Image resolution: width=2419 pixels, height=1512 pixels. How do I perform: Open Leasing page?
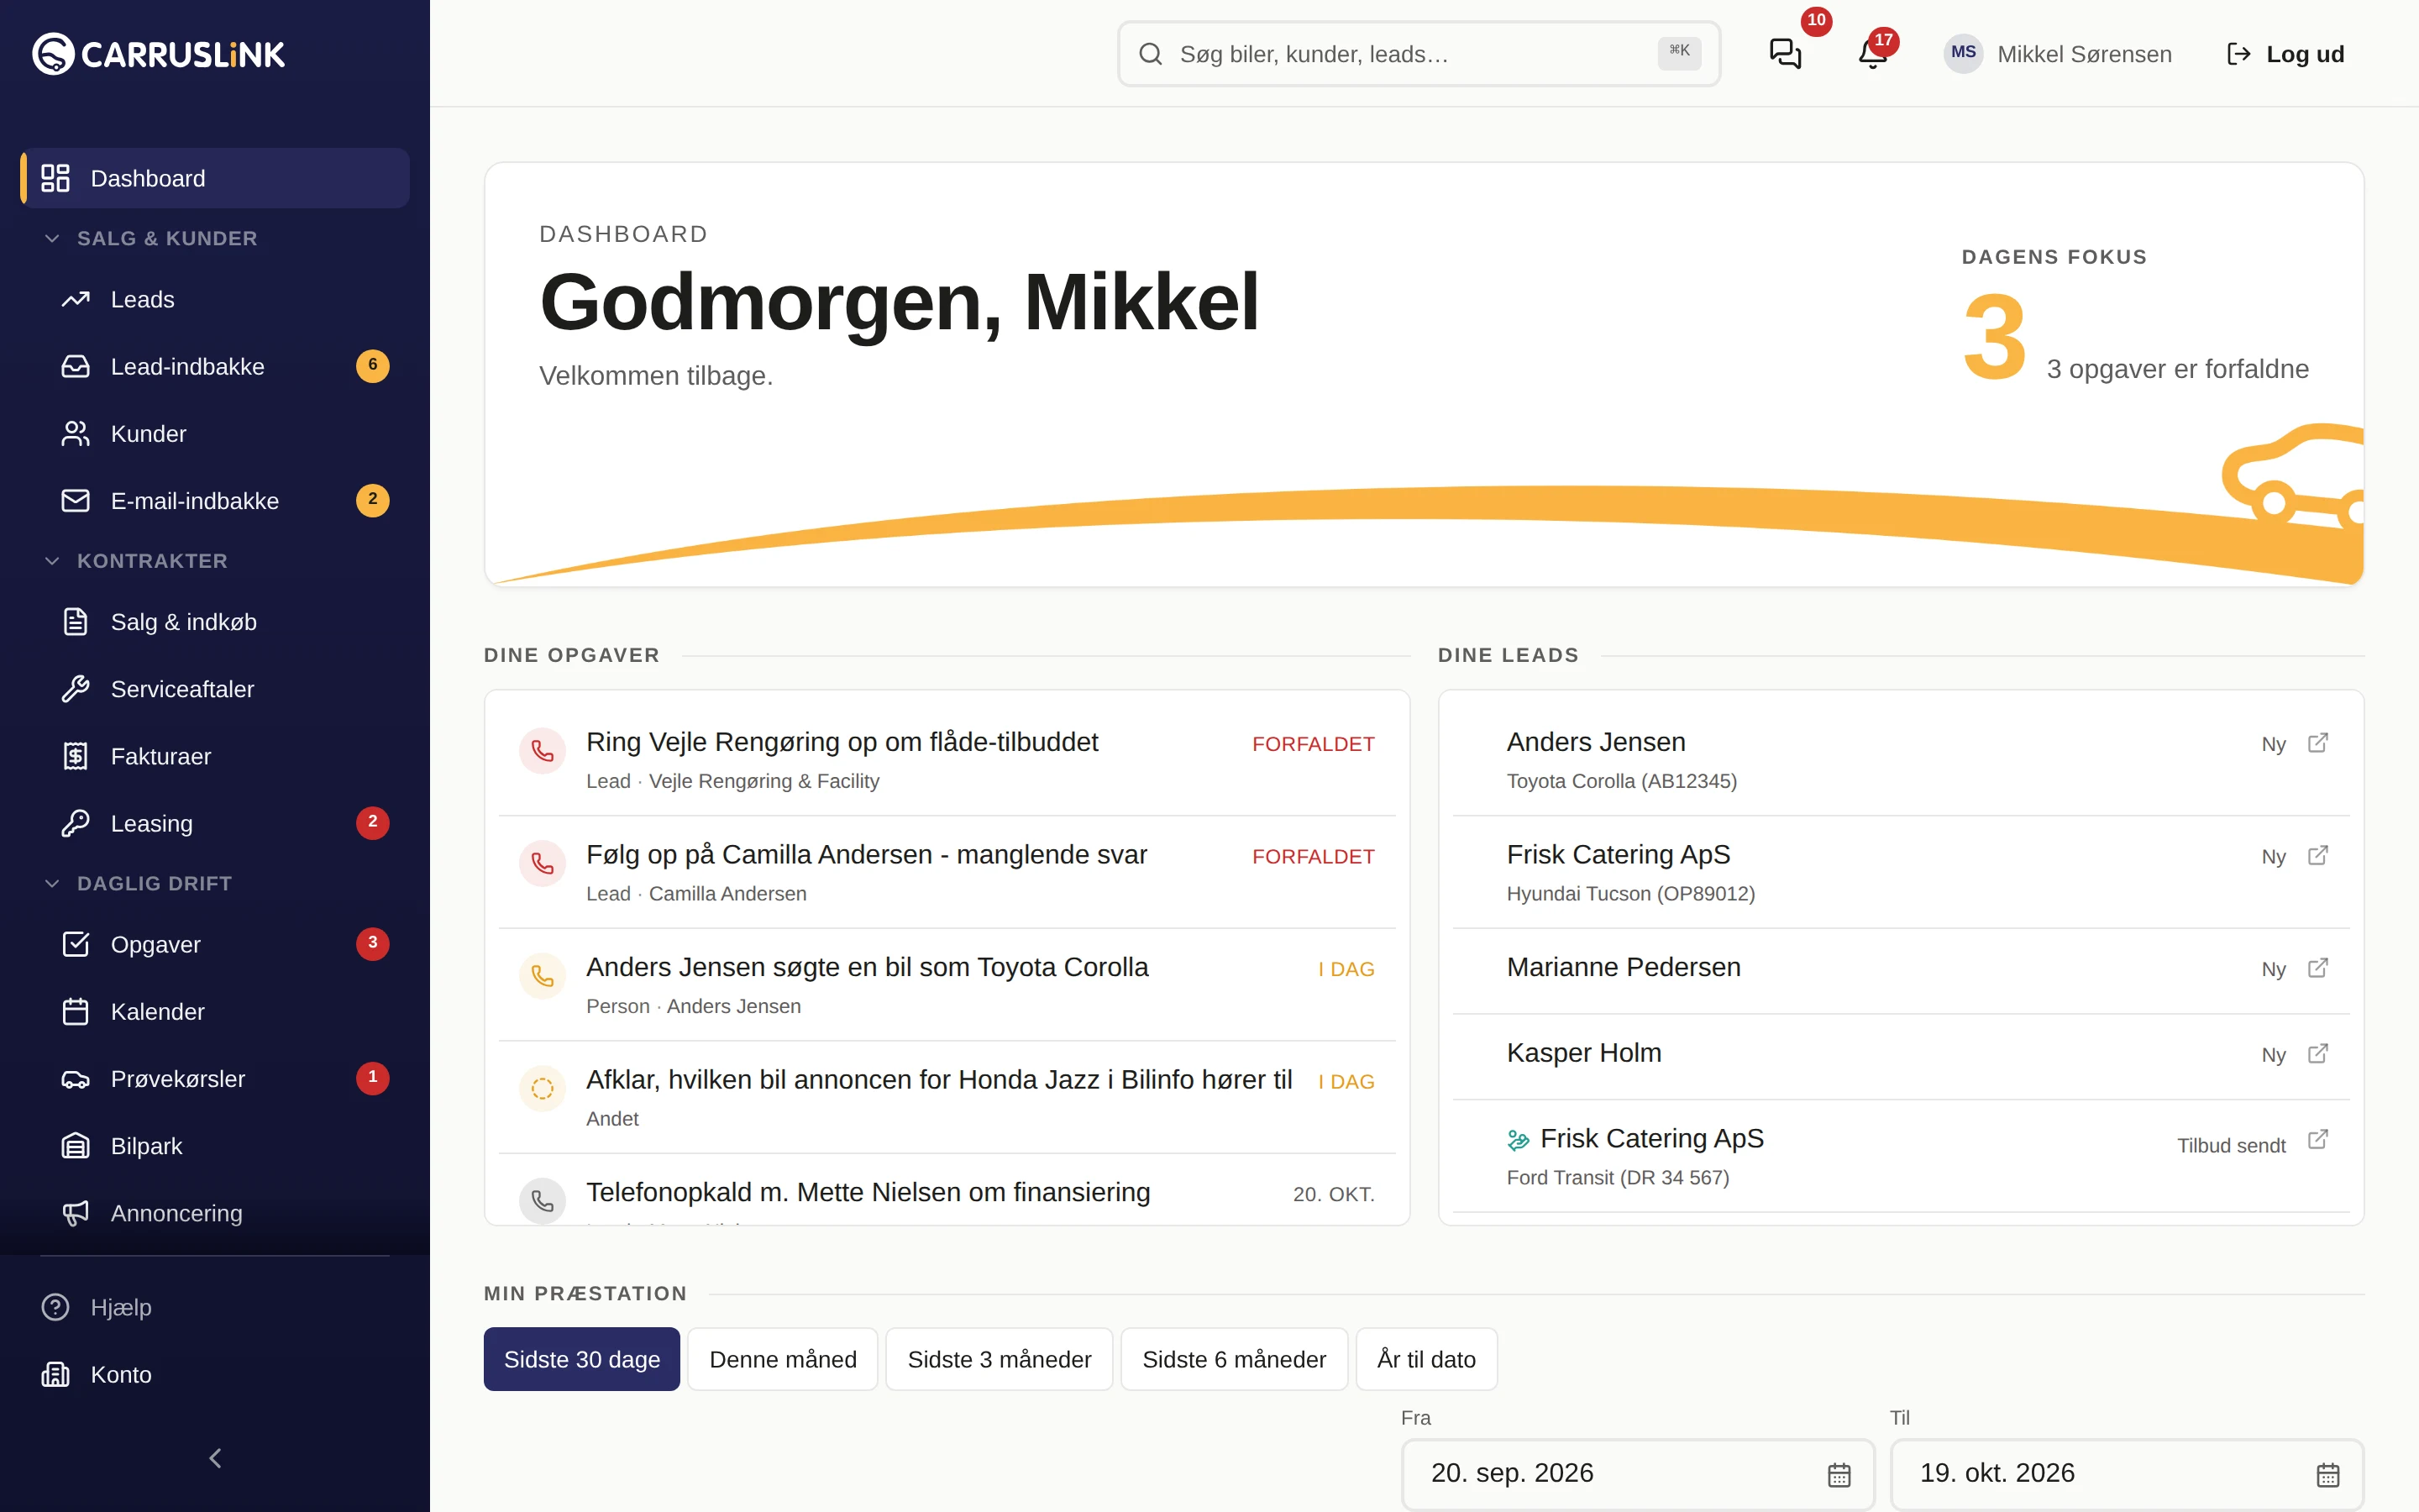pyautogui.click(x=225, y=823)
